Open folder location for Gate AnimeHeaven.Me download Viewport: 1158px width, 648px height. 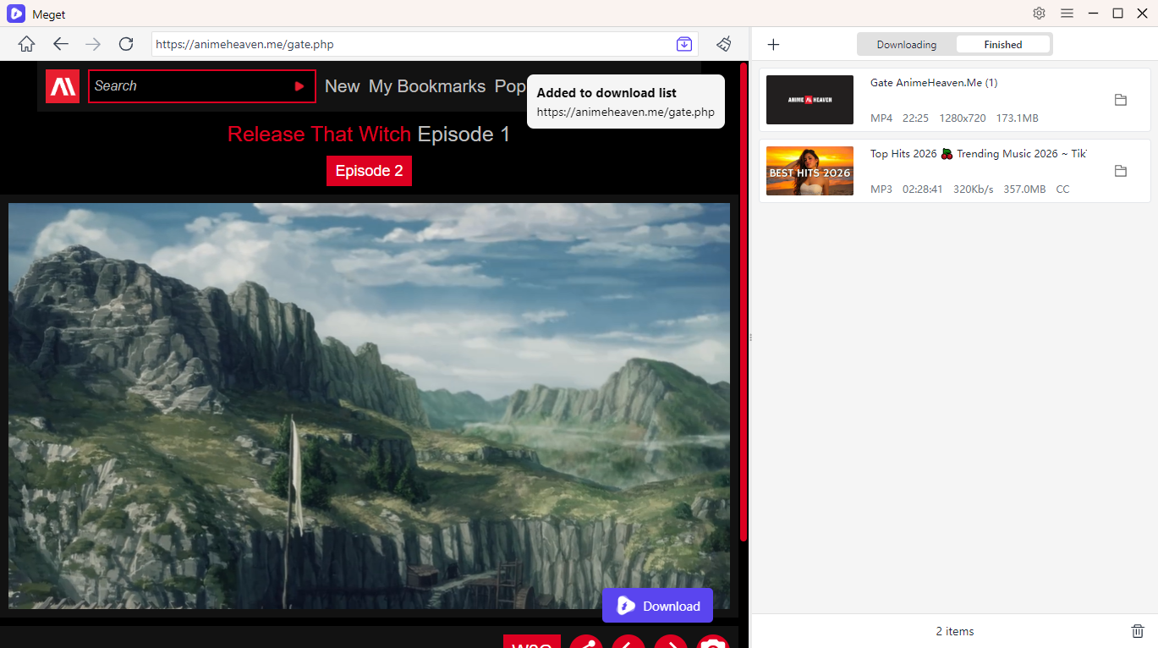pyautogui.click(x=1121, y=99)
